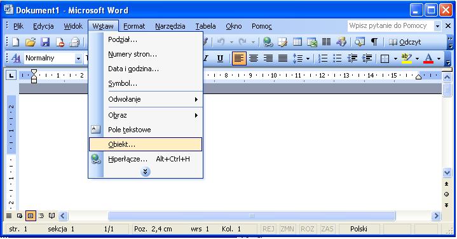This screenshot has height=239, width=457.
Task: Open the Plik menu
Action: tap(18, 26)
